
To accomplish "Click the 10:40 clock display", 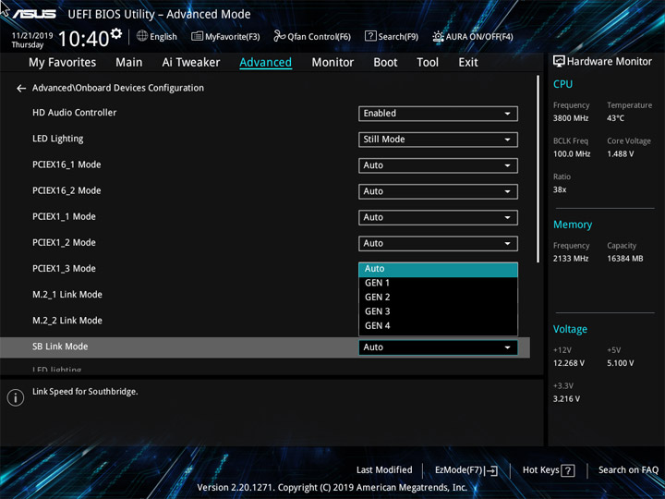I will (x=83, y=39).
